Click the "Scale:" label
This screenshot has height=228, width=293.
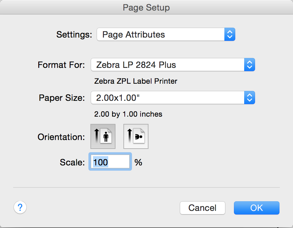72,162
